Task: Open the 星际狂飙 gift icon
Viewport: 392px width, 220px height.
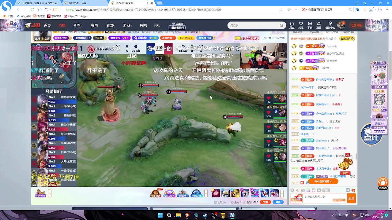Action: coord(196,193)
